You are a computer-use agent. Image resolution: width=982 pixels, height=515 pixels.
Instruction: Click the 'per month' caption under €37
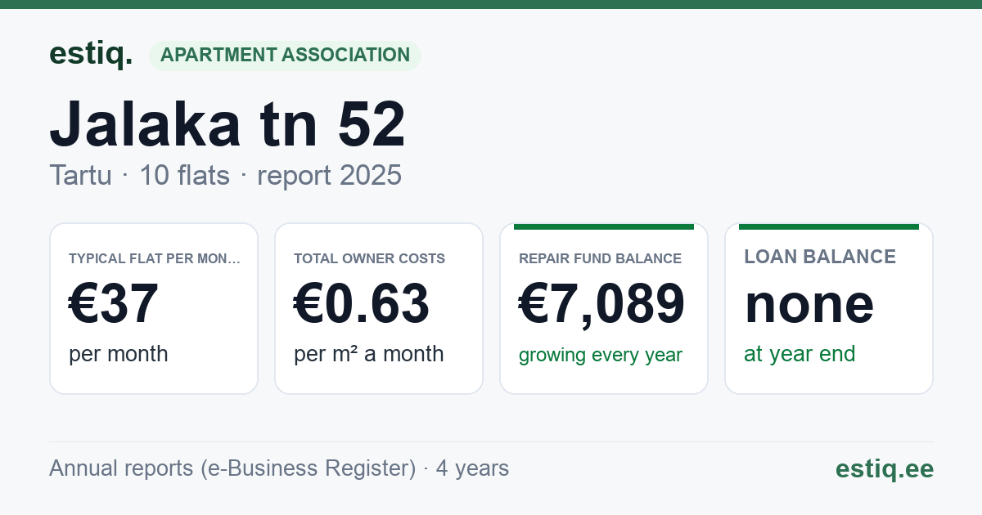point(119,354)
